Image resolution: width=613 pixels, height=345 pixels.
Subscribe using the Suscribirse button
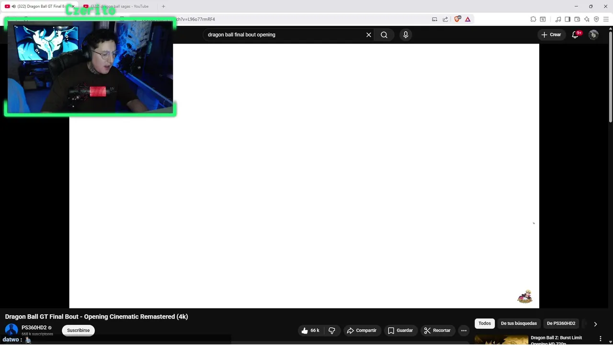point(78,330)
